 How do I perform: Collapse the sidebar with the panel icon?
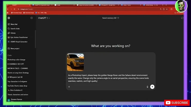coord(32,18)
